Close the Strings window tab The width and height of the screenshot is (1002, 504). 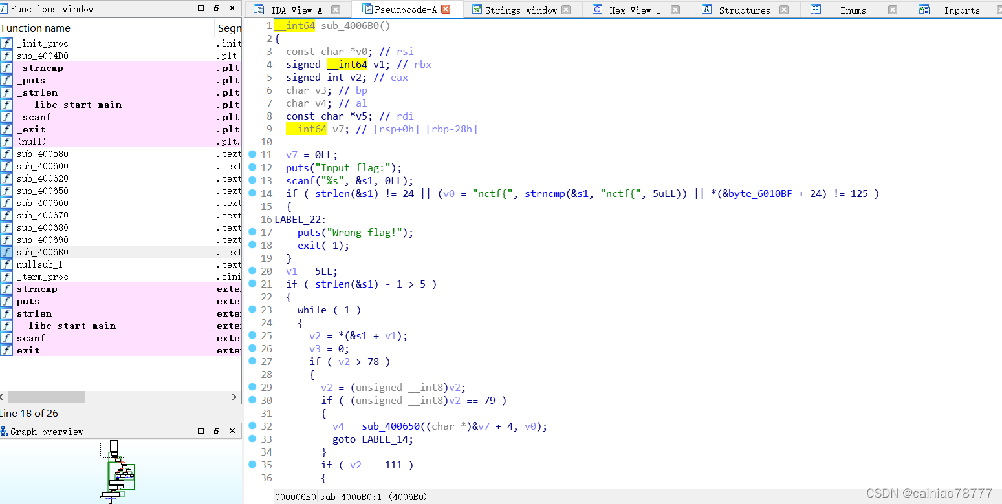tap(566, 10)
